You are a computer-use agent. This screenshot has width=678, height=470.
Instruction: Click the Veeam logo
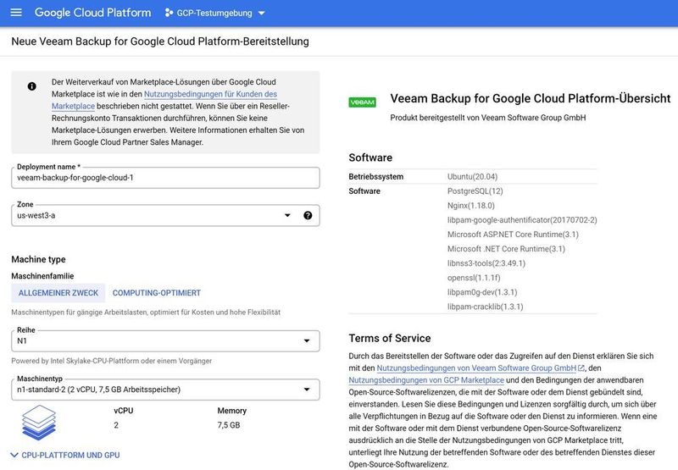click(363, 102)
